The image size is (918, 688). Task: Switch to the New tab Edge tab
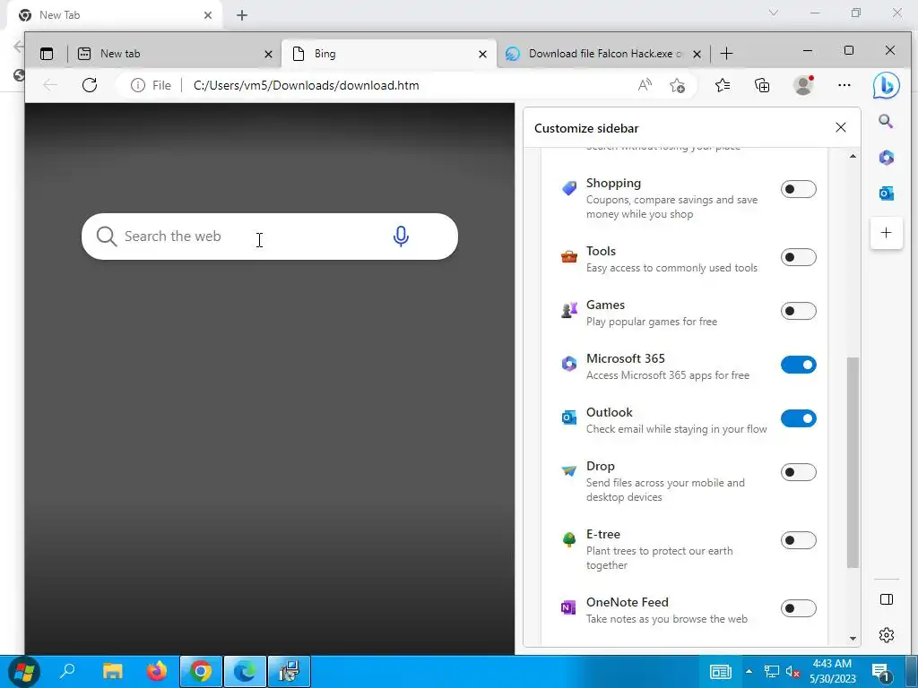coord(175,54)
